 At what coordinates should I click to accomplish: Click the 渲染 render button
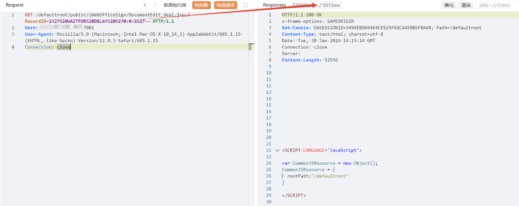coord(466,5)
